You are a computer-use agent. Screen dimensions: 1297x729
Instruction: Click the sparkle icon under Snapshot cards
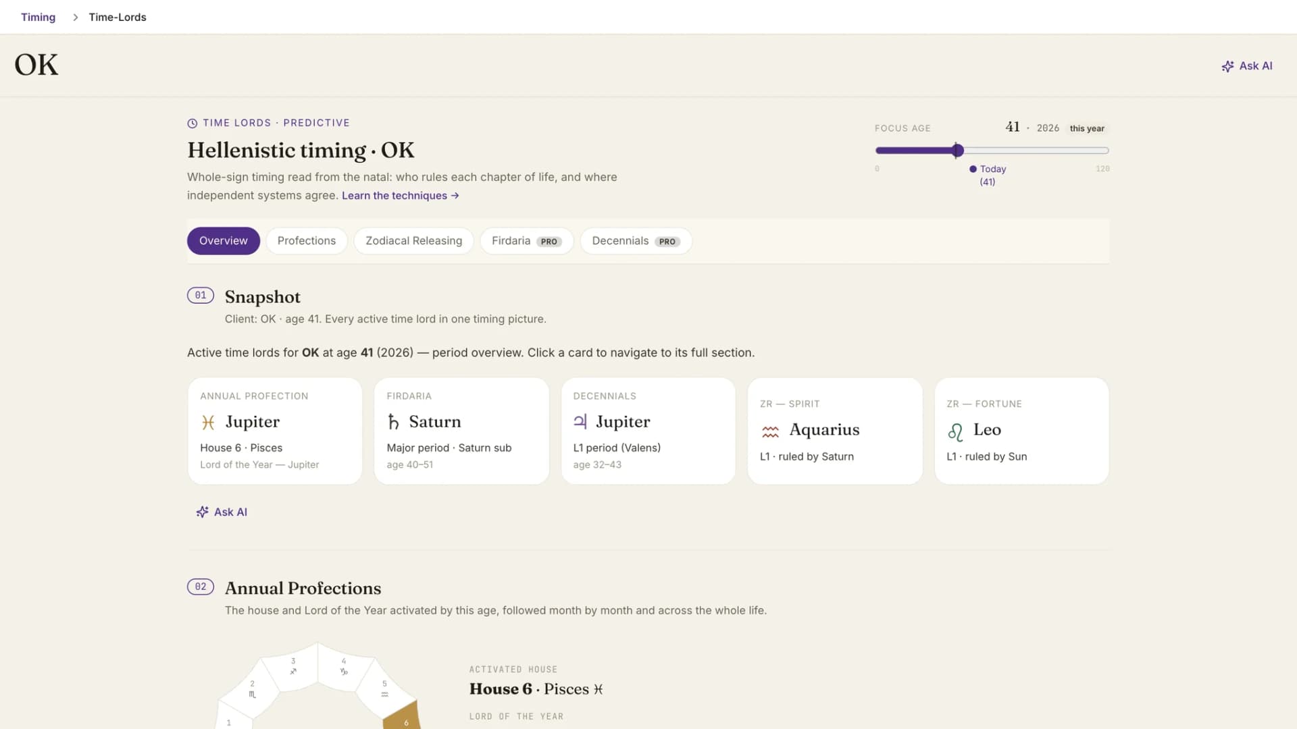[x=202, y=512]
